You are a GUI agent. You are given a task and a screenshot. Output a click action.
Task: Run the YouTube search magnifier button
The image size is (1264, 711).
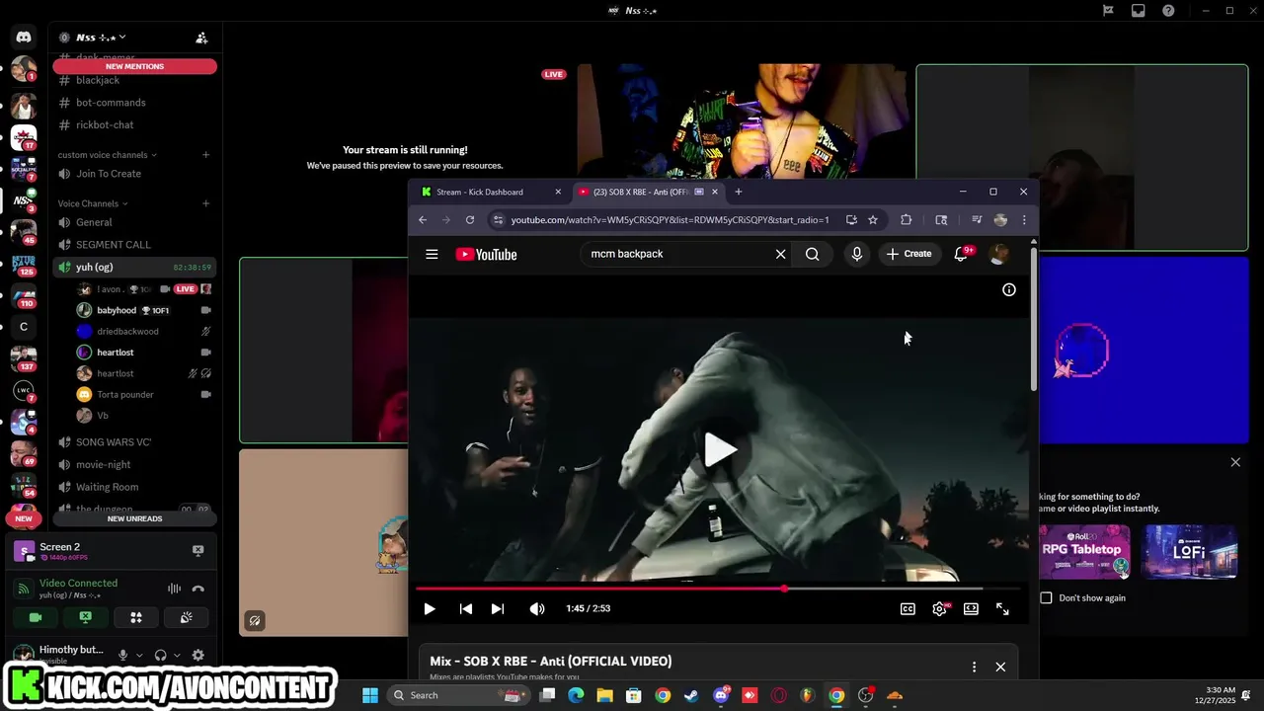click(812, 254)
